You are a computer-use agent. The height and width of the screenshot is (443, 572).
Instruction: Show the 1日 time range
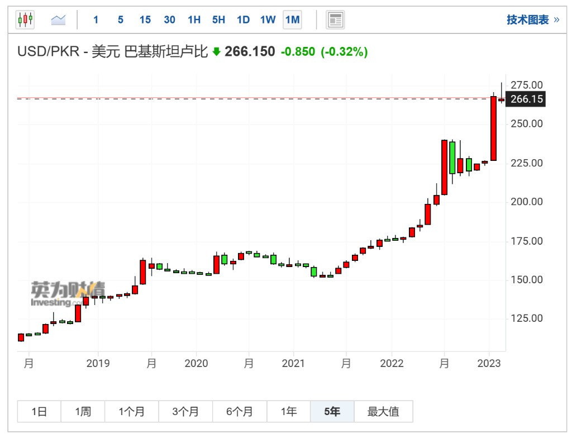coord(39,412)
